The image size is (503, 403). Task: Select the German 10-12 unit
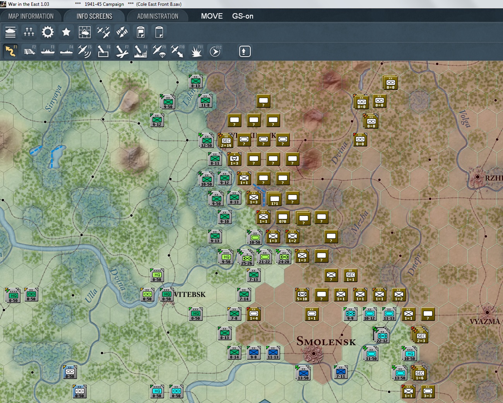pyautogui.click(x=370, y=314)
